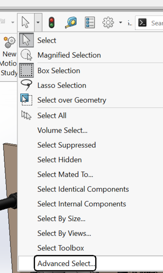Viewport: 163px width, 273px height.
Task: Click the traffic light Rebuild icon
Action: coord(52,22)
